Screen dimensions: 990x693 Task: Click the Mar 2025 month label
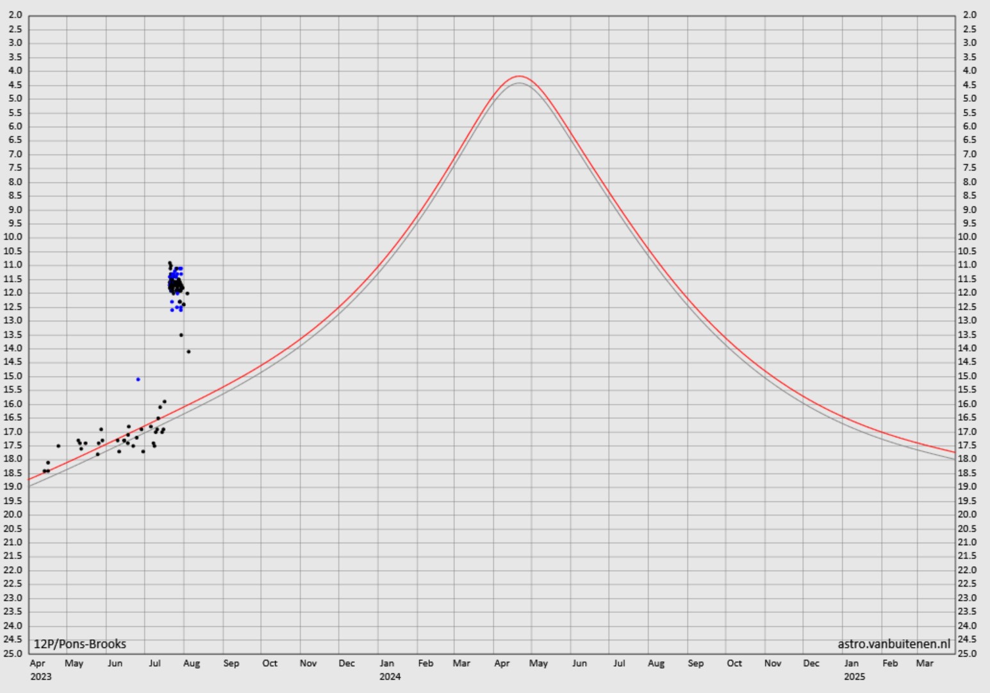[925, 664]
